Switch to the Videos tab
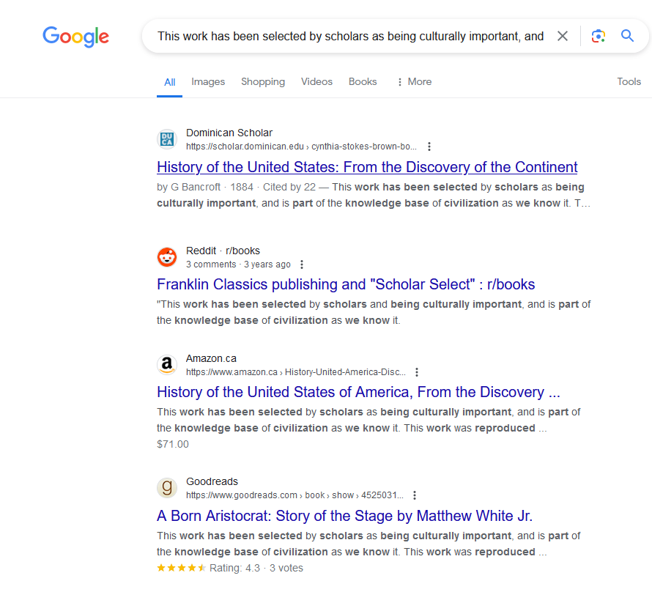Viewport: 652px width, 592px height. click(x=316, y=82)
